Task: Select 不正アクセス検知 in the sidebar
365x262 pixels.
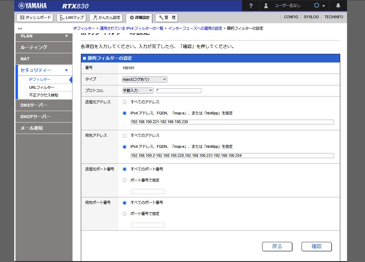Action: pos(43,95)
